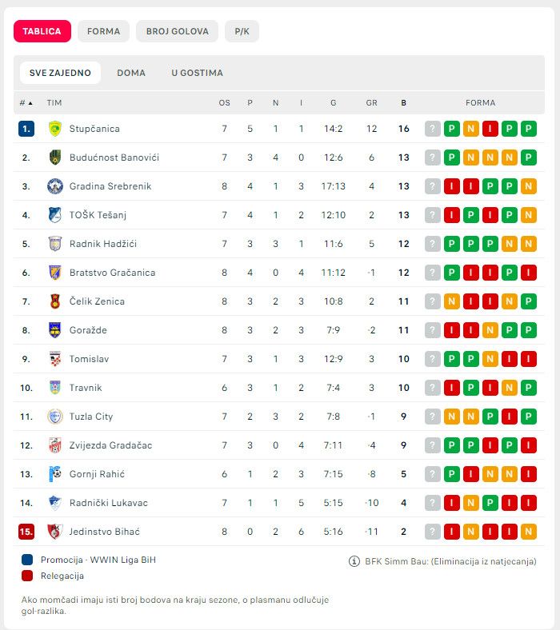The width and height of the screenshot is (560, 630).
Task: Select the SVE ZAJEDNO overall filter
Action: (60, 73)
